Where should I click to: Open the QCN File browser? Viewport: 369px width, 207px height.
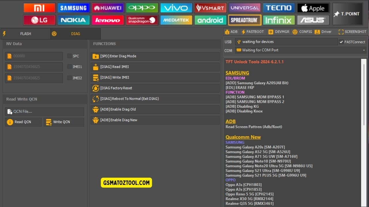coord(44,112)
